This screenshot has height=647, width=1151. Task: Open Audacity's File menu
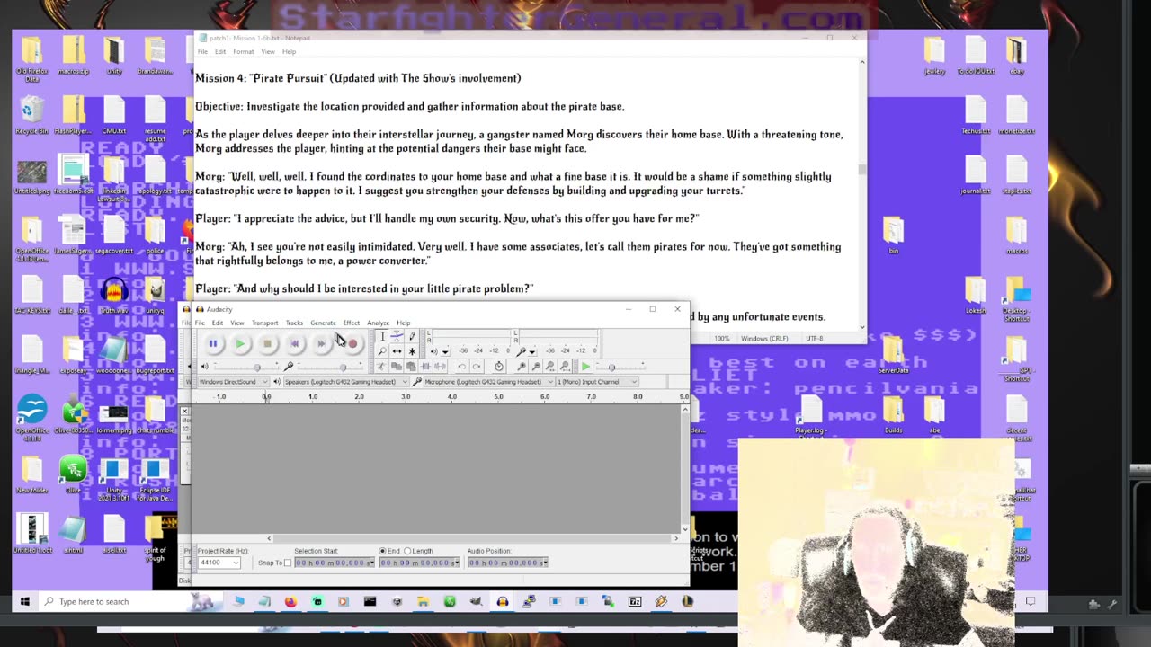(x=200, y=323)
